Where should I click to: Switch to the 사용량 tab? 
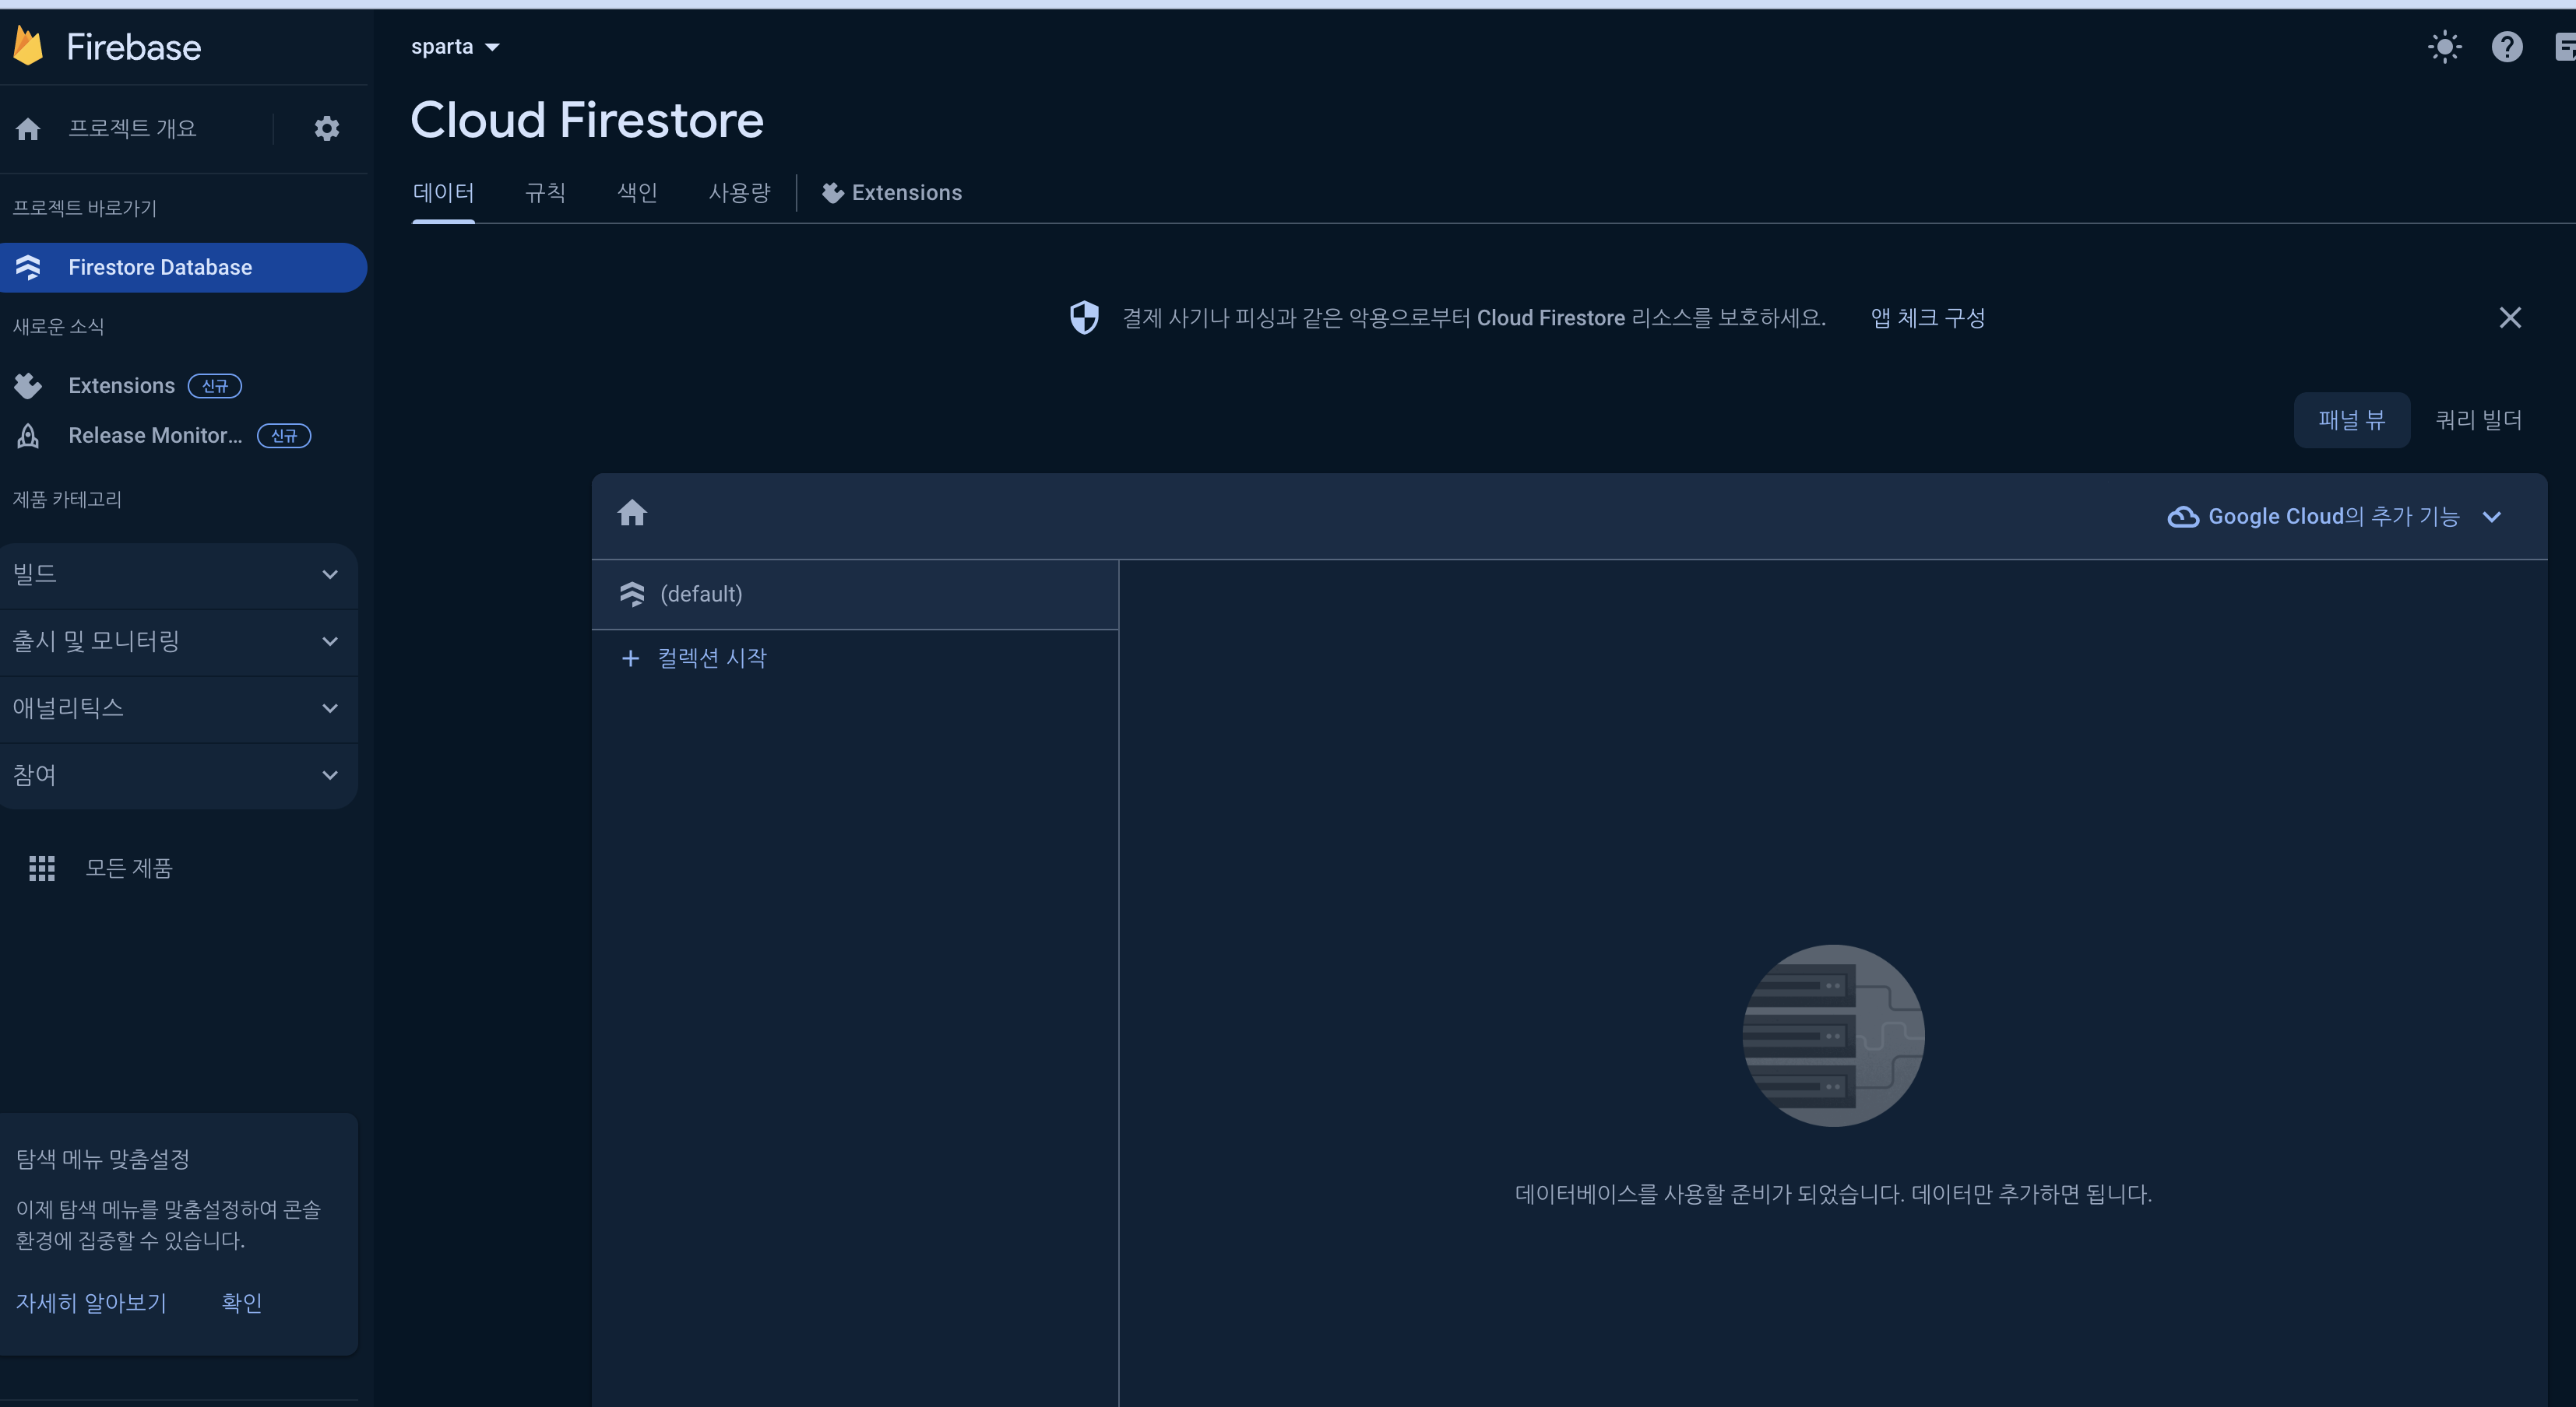point(739,193)
